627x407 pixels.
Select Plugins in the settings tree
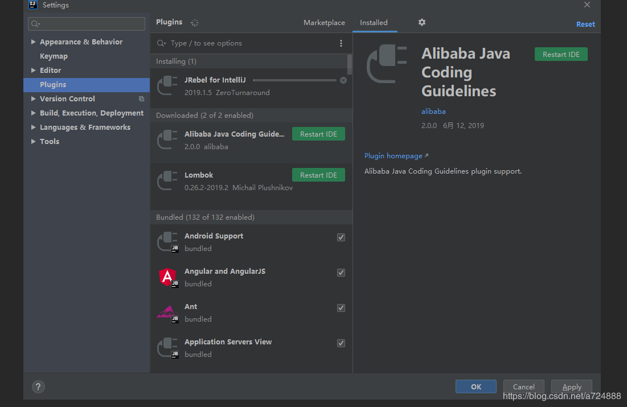(x=87, y=85)
